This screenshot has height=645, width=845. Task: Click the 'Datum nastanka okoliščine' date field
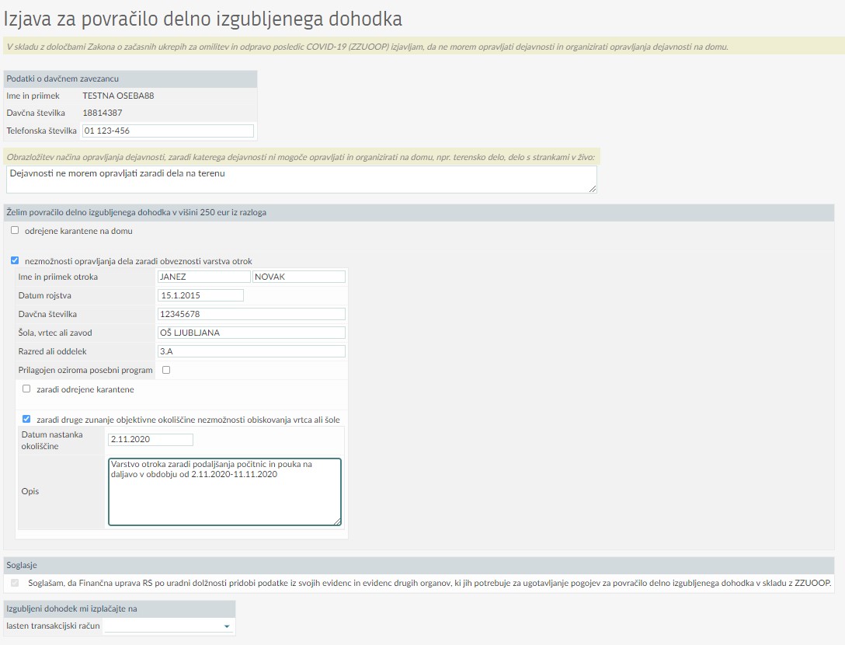[x=151, y=440]
